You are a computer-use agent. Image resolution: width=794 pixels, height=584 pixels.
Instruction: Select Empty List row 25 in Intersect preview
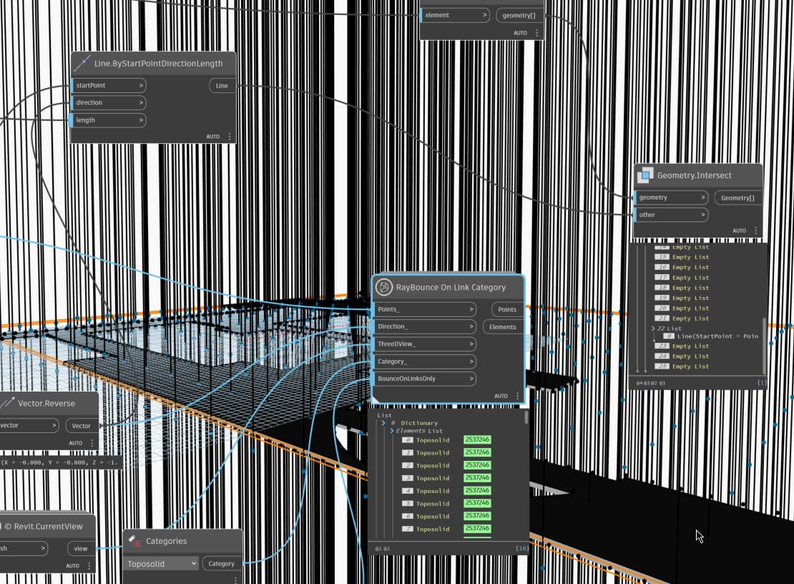(682, 366)
